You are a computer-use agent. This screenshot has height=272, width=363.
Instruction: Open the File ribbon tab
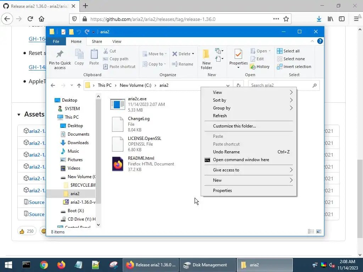[x=56, y=41]
